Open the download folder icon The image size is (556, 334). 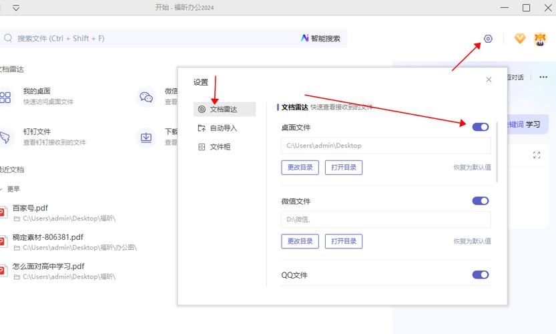coord(146,138)
